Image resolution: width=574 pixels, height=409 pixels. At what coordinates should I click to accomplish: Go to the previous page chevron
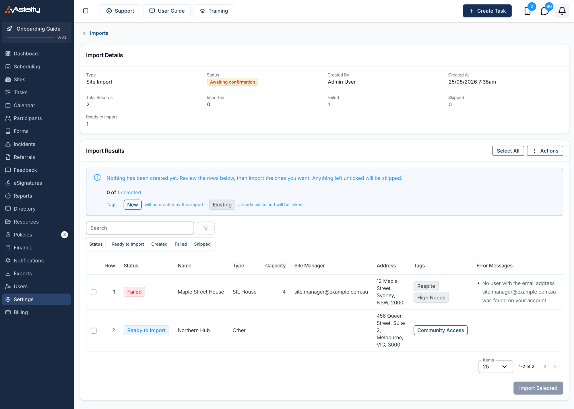pyautogui.click(x=545, y=367)
